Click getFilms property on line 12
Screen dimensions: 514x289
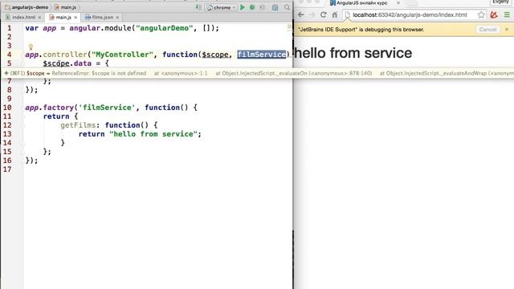tap(78, 125)
